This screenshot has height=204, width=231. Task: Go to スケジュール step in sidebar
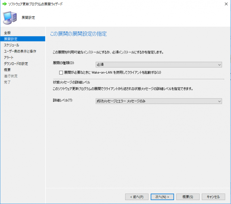pos(12,45)
